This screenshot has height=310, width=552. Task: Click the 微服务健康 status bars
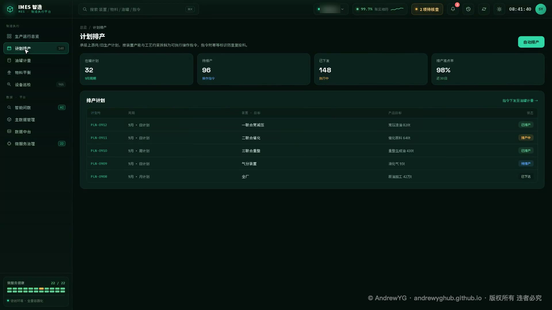pos(36,290)
